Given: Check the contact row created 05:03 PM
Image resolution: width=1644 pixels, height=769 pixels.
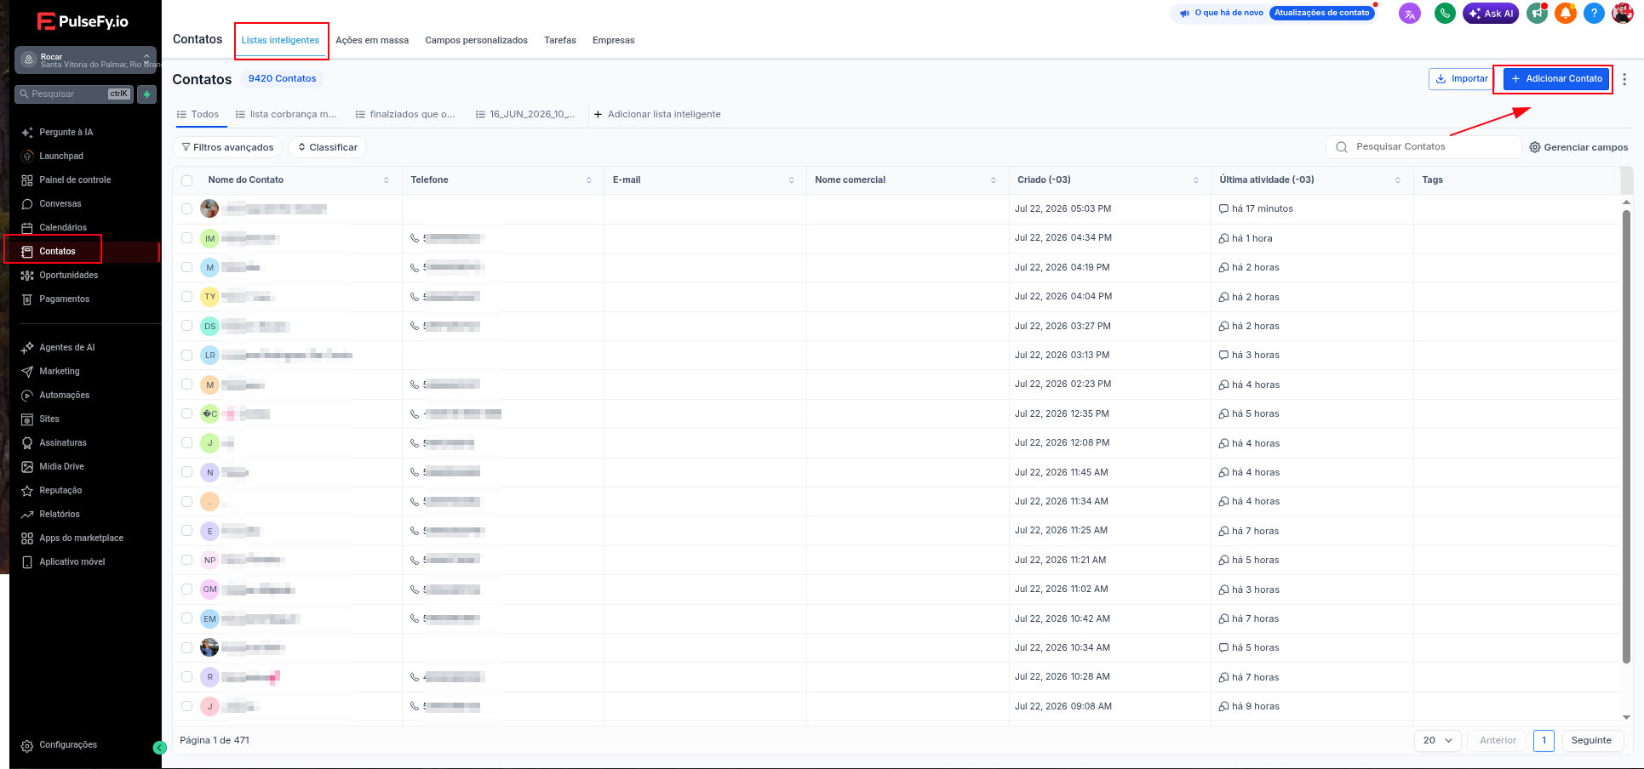Looking at the screenshot, I should pyautogui.click(x=187, y=208).
